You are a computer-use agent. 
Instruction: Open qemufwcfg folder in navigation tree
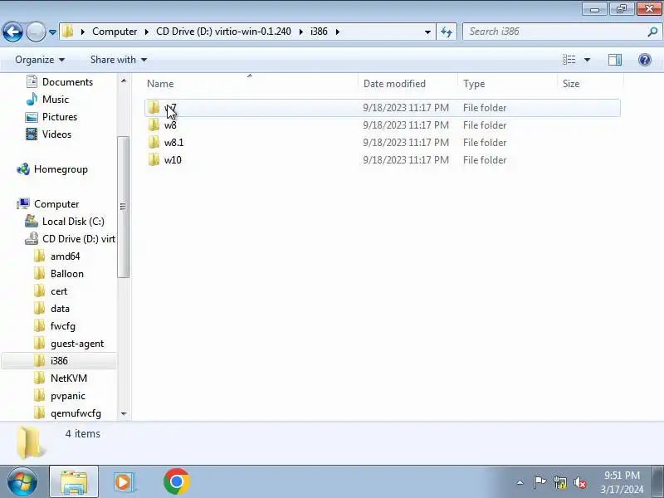coord(76,413)
